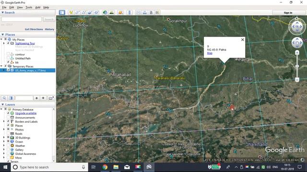Open File Explorer from the taskbar
The width and height of the screenshot is (307, 172).
tap(116, 167)
